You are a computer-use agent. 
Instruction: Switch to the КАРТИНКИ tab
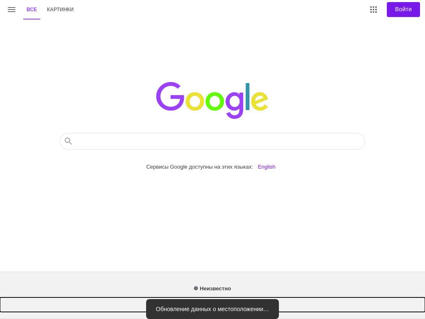(x=60, y=10)
